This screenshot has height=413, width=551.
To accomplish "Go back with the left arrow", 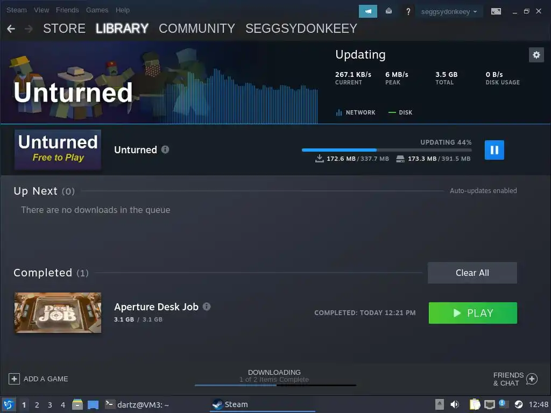I will [11, 29].
